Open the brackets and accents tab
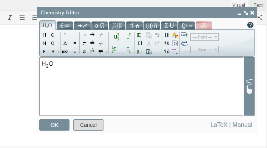This screenshot has height=148, width=267. [x=152, y=26]
